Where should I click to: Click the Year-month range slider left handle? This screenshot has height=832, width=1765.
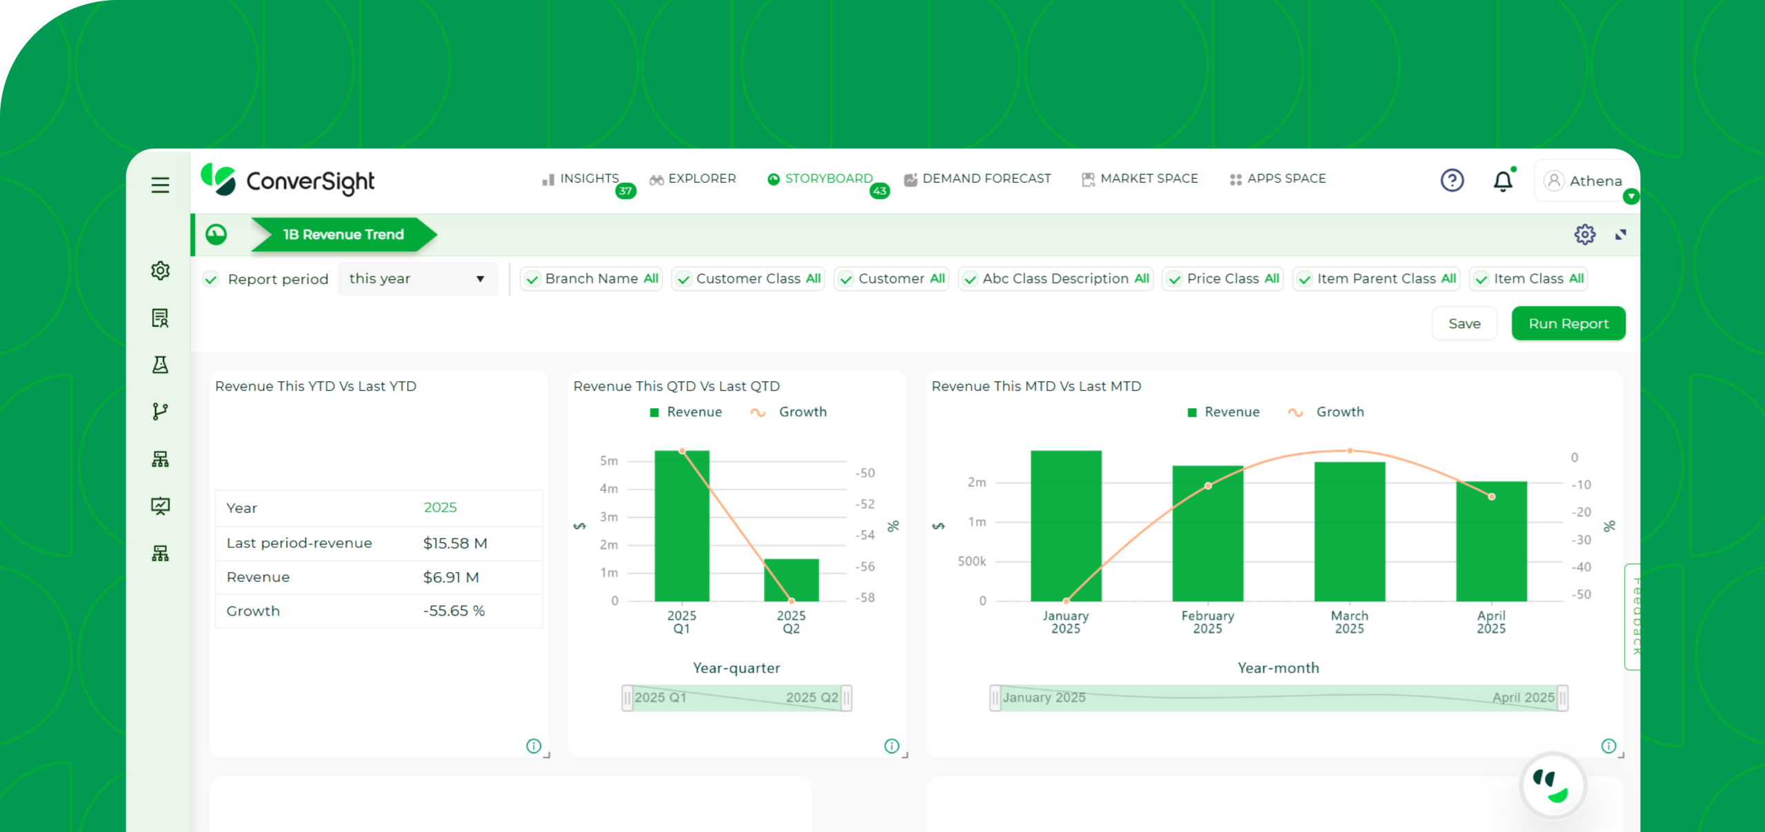pos(995,698)
